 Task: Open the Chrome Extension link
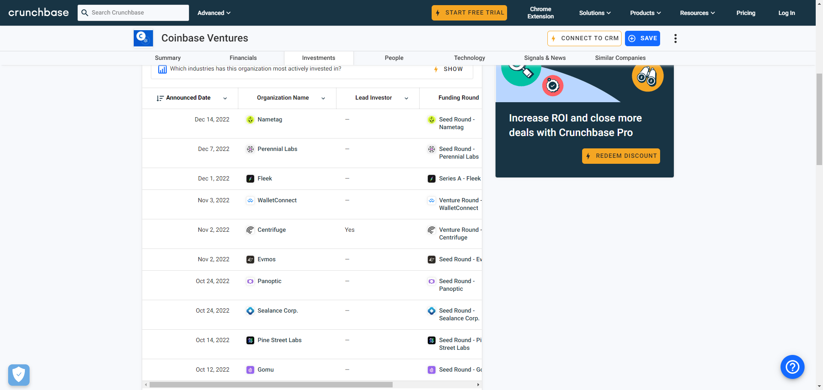tap(541, 13)
